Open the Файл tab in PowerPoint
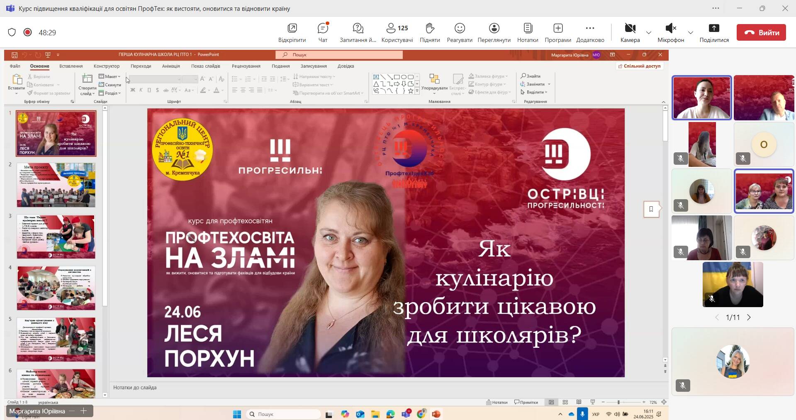 (15, 66)
